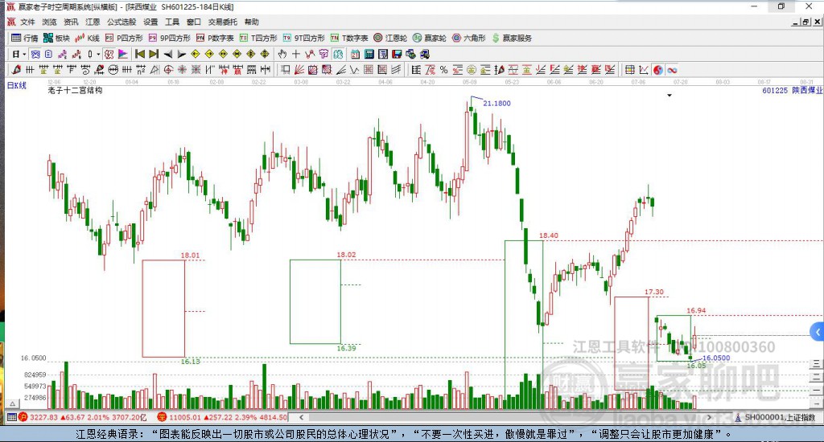The image size is (824, 442).
Task: Open the 交易委托 menu
Action: point(223,22)
